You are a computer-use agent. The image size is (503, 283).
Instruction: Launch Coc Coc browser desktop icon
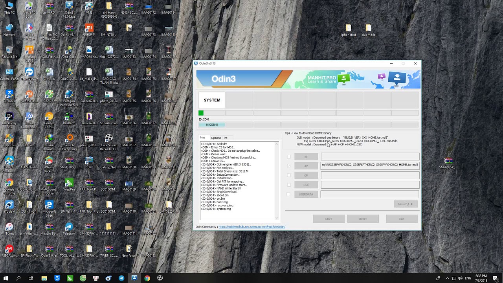[x=49, y=95]
